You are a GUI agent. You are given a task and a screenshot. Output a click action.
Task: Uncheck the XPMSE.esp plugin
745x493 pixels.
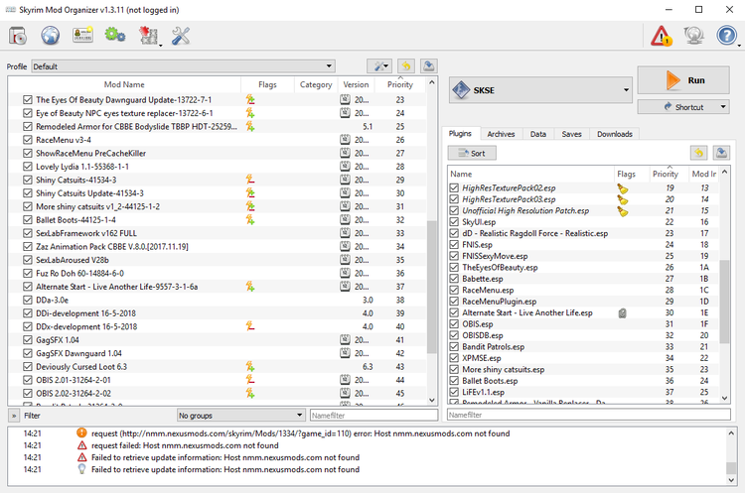coord(454,358)
